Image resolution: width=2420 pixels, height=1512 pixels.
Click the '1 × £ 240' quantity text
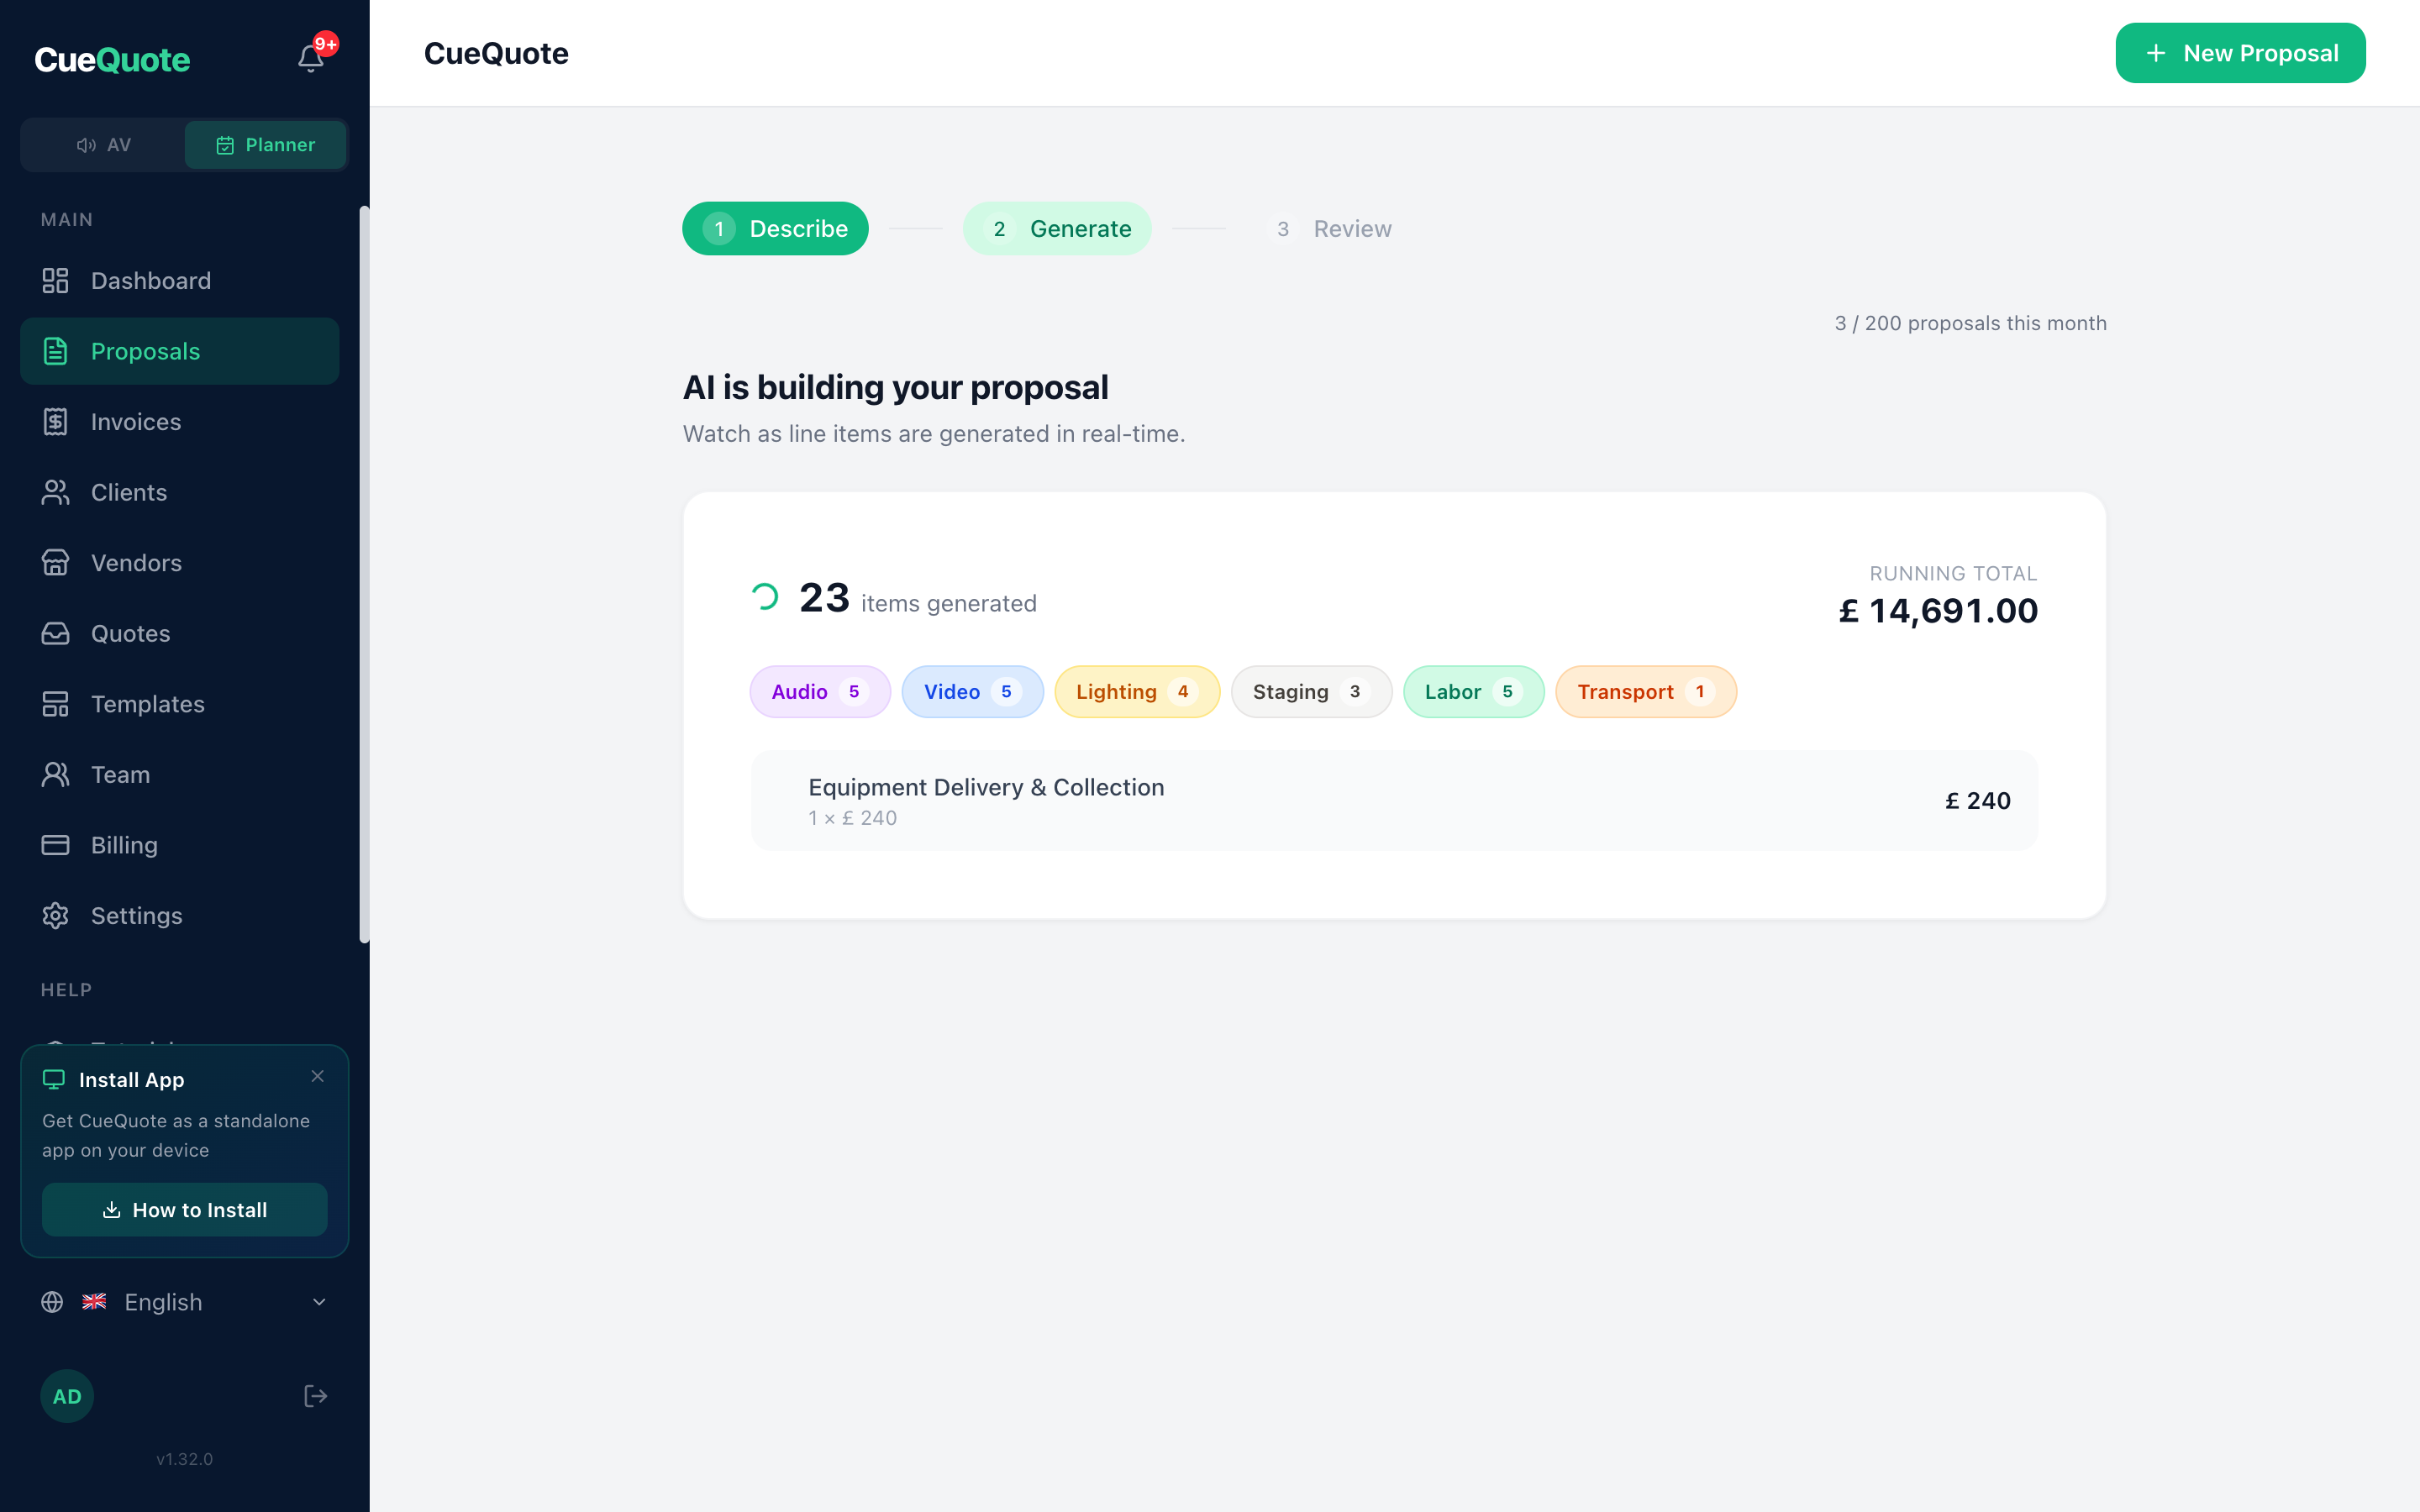coord(852,818)
